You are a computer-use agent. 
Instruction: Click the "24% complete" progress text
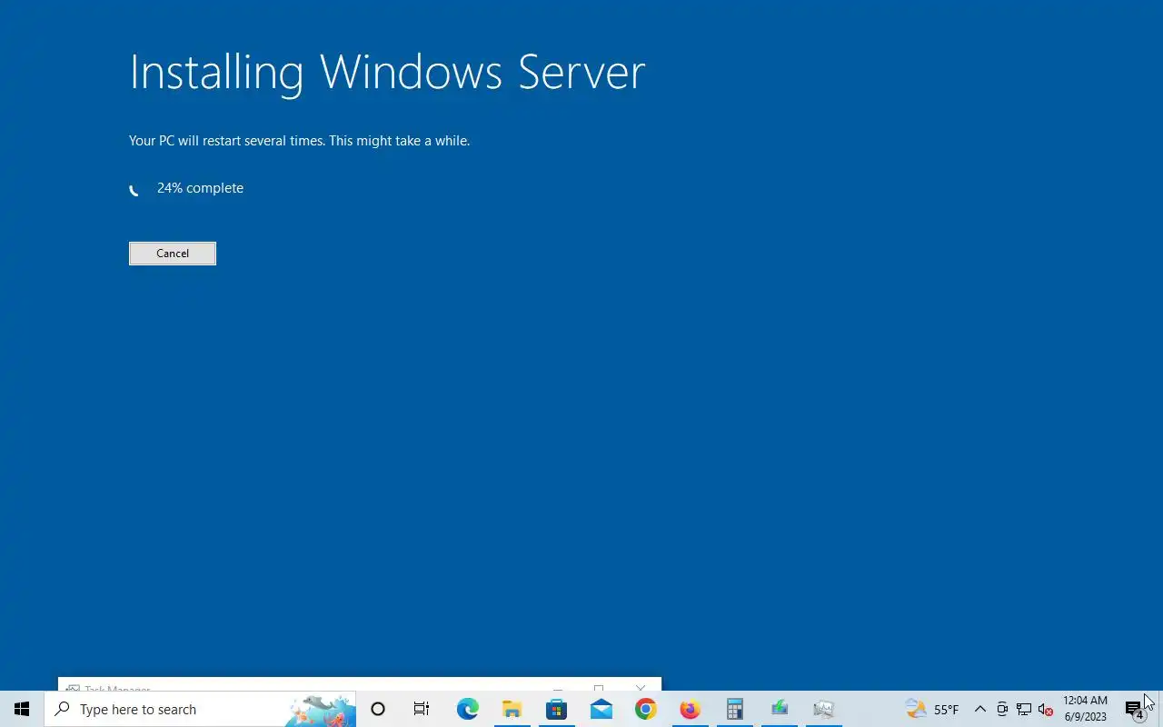coord(200,188)
